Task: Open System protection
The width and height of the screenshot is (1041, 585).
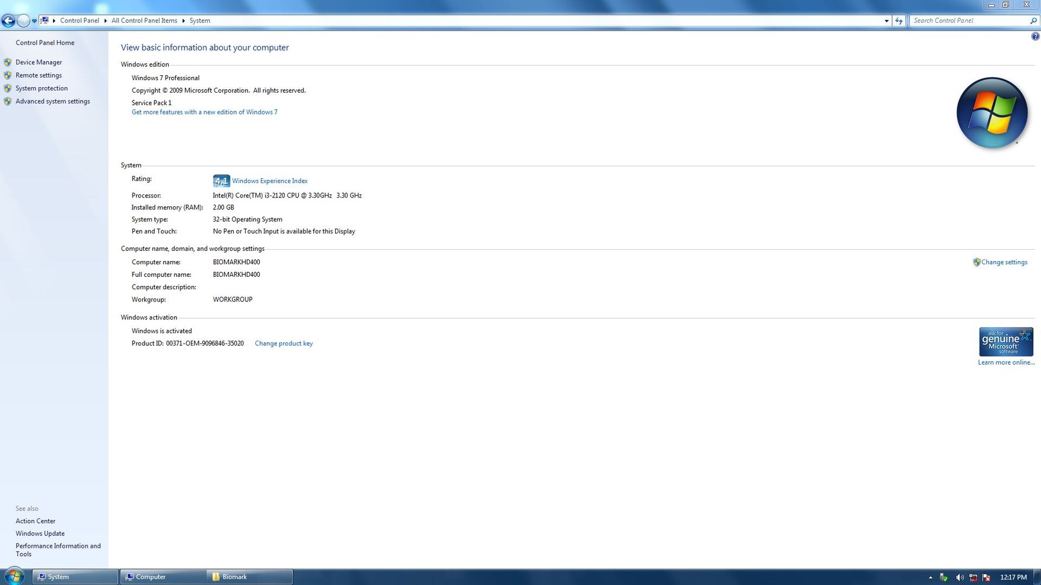Action: [42, 88]
